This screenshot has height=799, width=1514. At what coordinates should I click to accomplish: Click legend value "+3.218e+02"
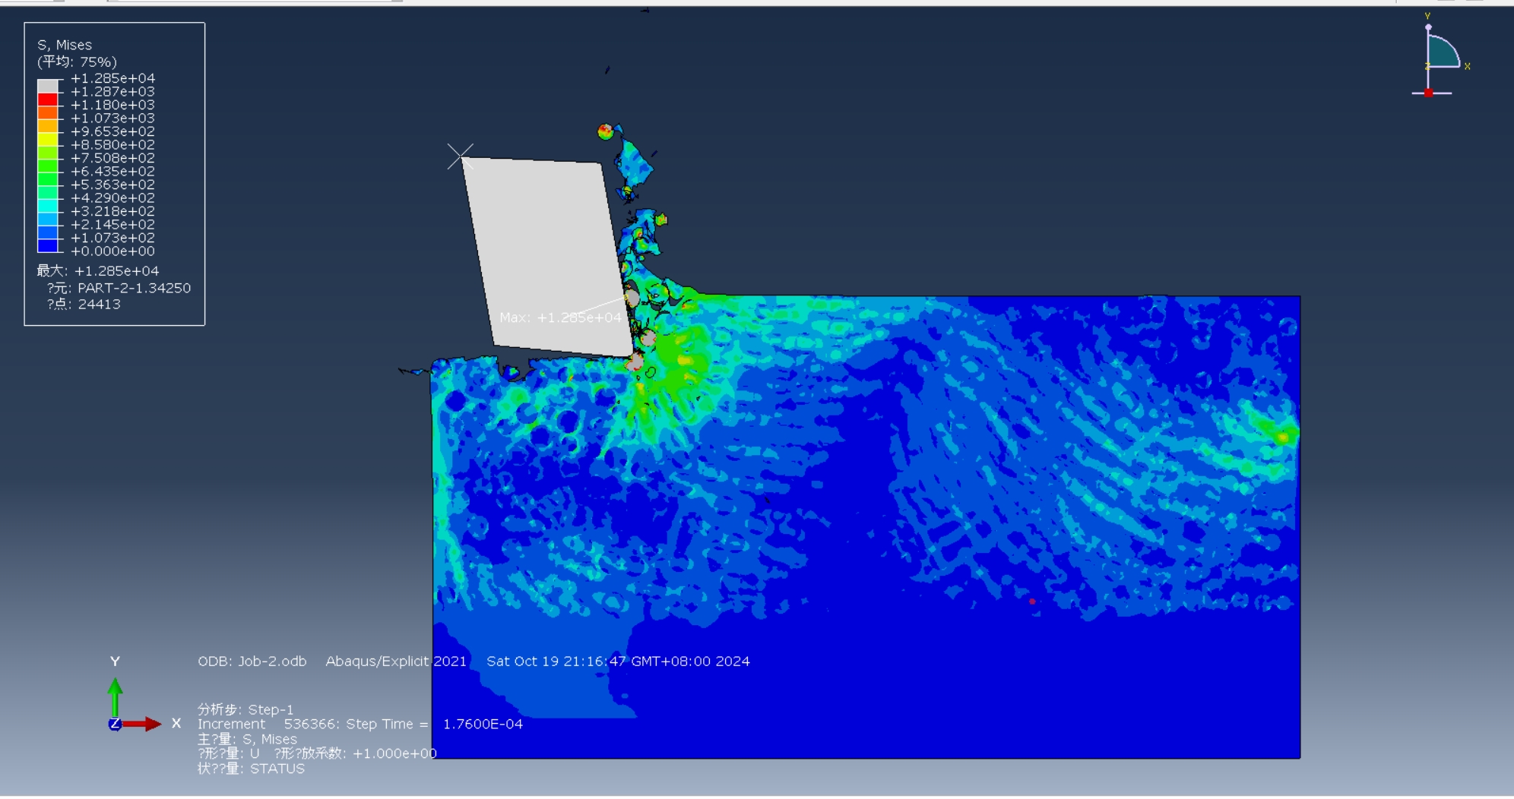pos(112,211)
